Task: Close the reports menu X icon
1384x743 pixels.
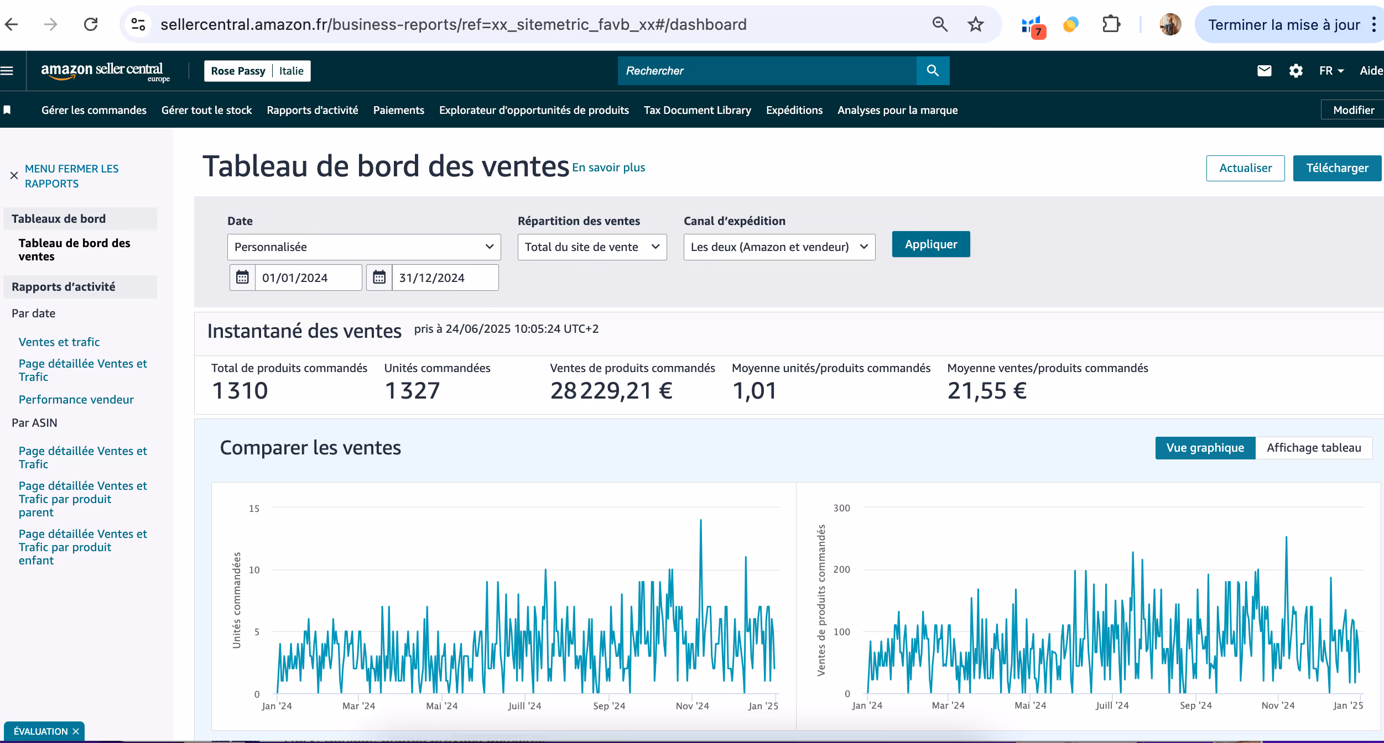Action: [x=14, y=176]
